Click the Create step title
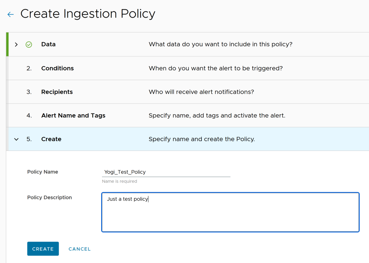This screenshot has width=369, height=263. coord(51,139)
